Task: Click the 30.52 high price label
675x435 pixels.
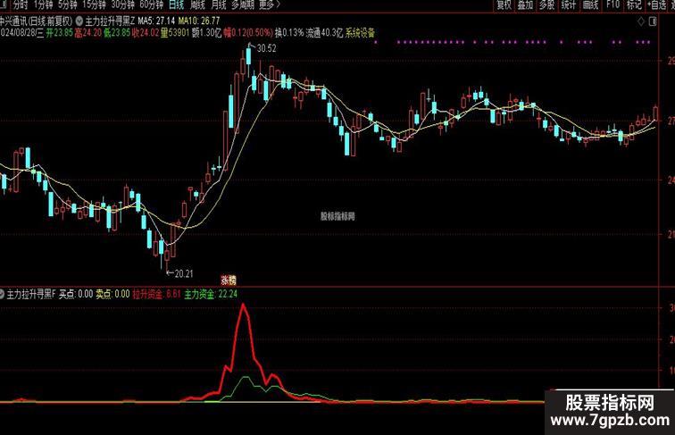Action: point(266,48)
